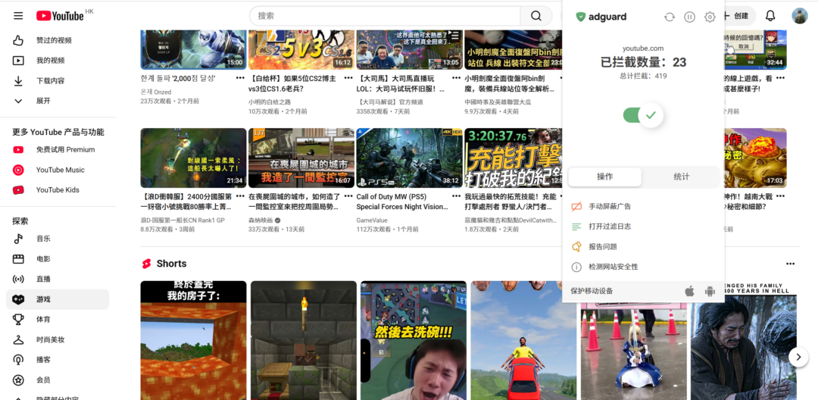Screen dimensions: 818x400
Task: Click the YouTube Premium icon in the sidebar
Action: 18,150
